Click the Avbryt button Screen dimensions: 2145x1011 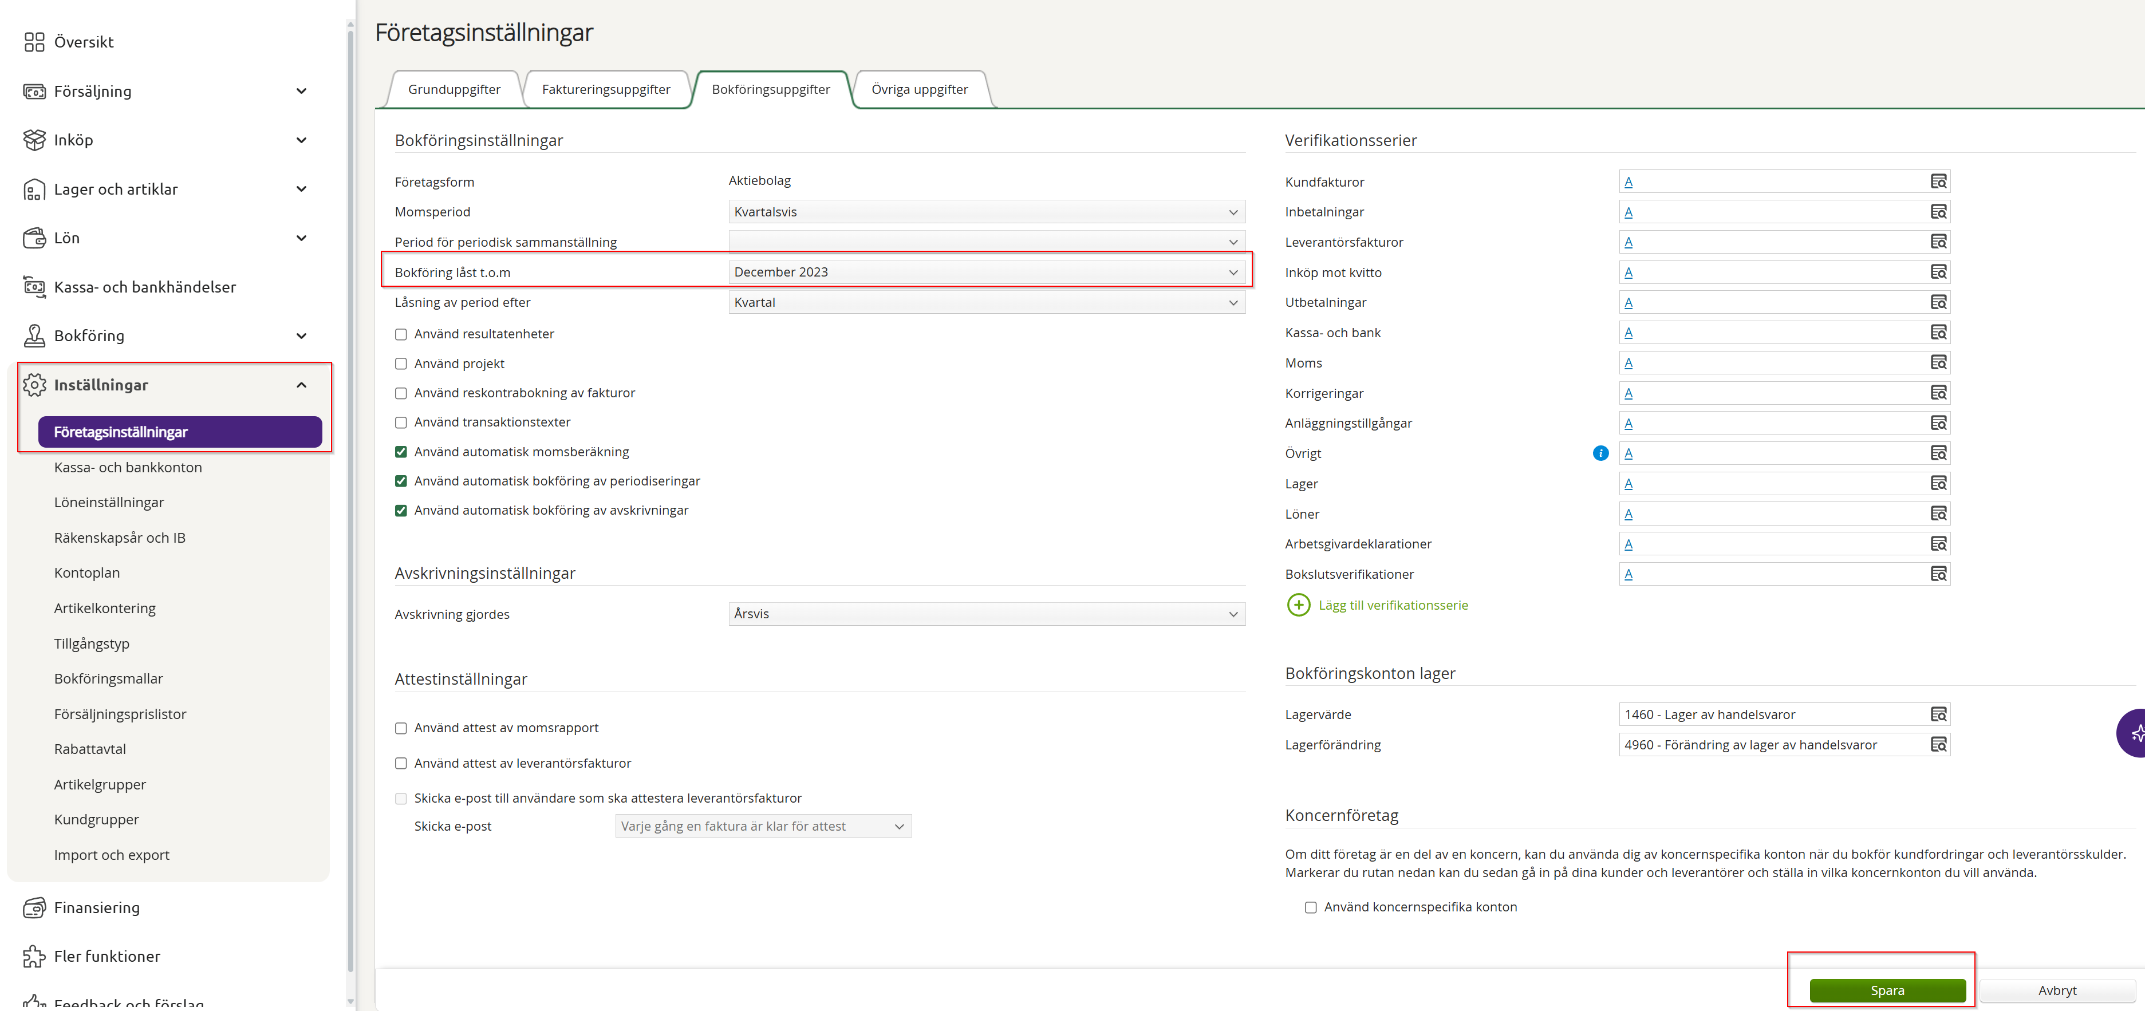point(2057,990)
